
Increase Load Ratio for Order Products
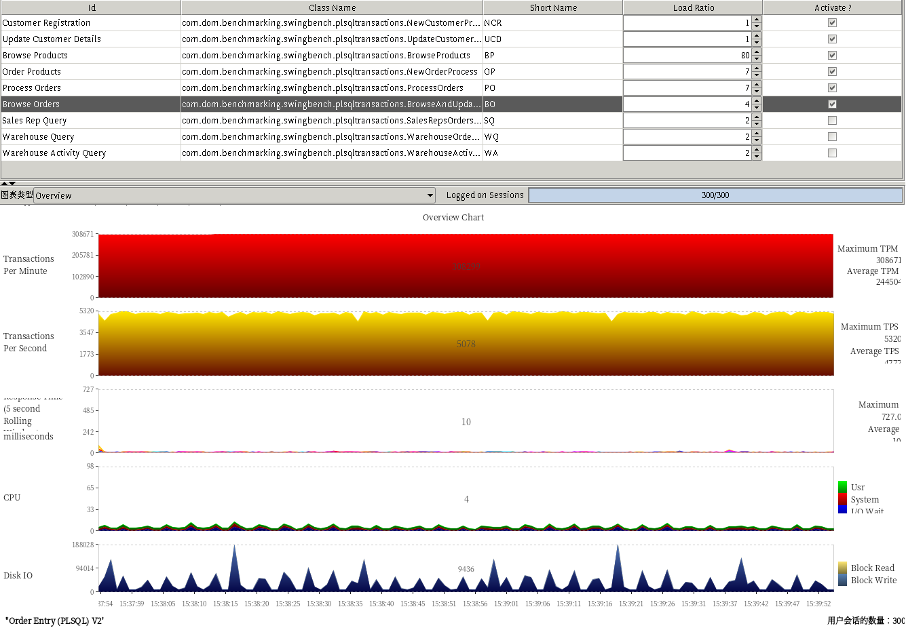pyautogui.click(x=757, y=68)
